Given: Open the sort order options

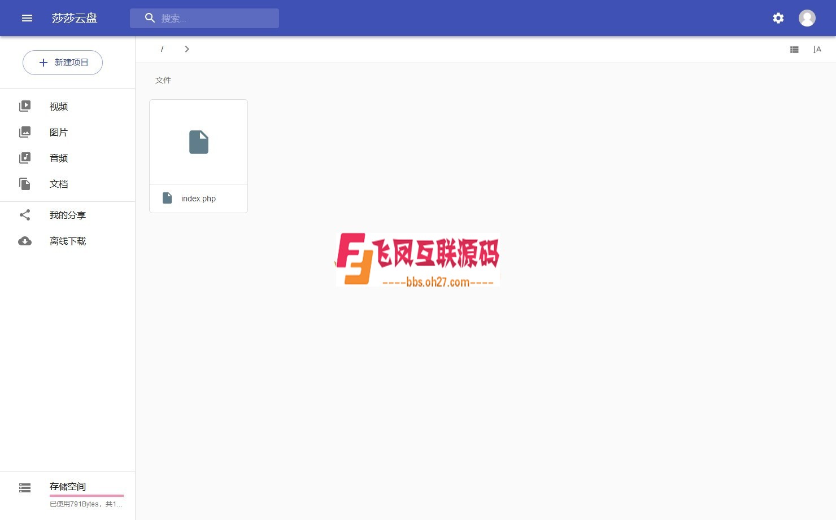Looking at the screenshot, I should coord(817,50).
